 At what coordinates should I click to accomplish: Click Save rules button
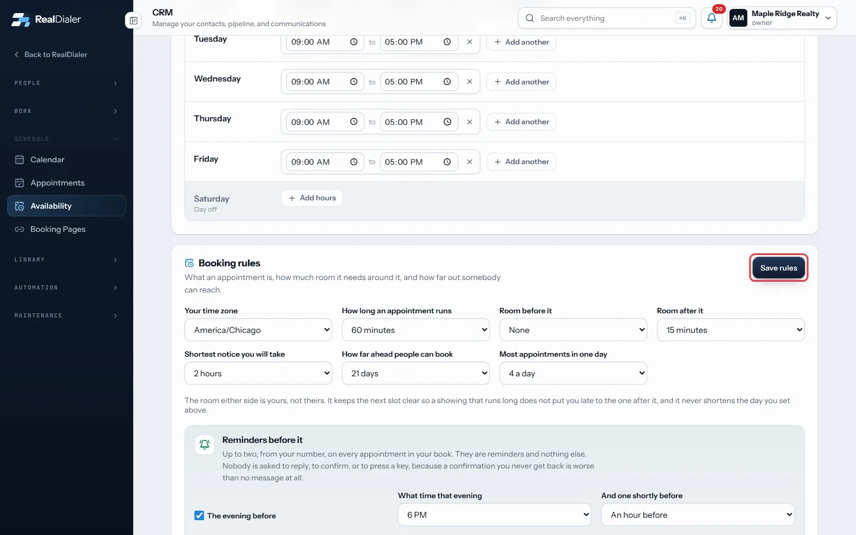pyautogui.click(x=779, y=268)
